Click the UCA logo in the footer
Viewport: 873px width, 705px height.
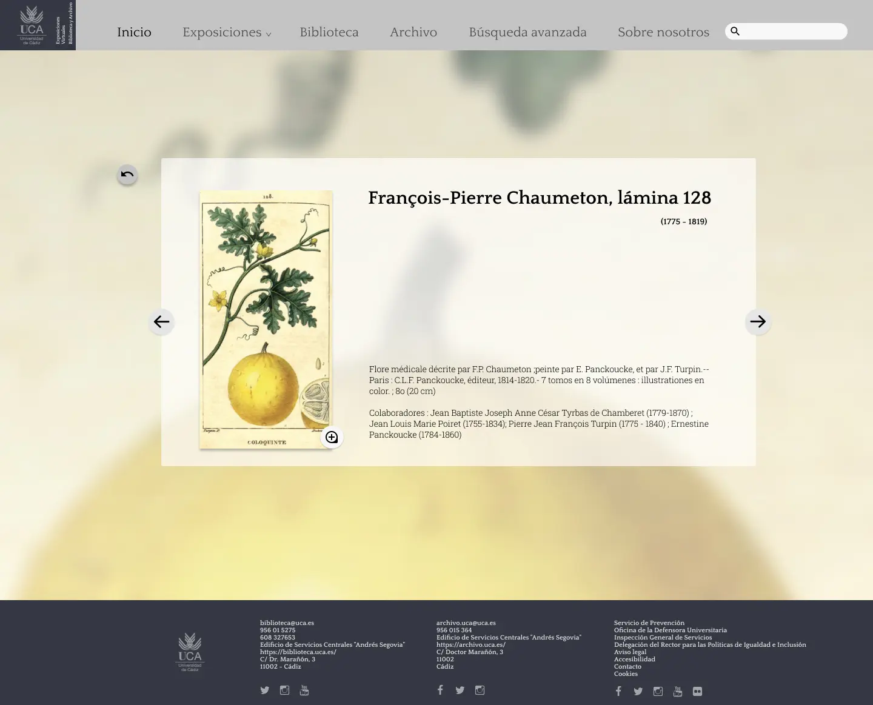coord(190,652)
